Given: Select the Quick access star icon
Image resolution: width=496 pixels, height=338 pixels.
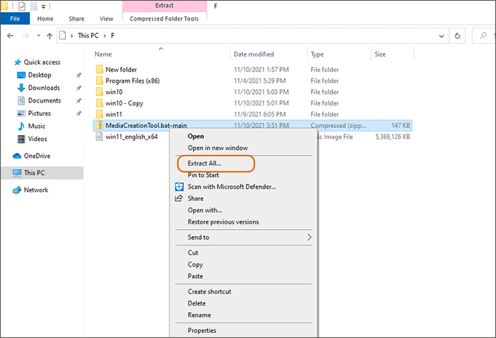Looking at the screenshot, I should tap(18, 62).
